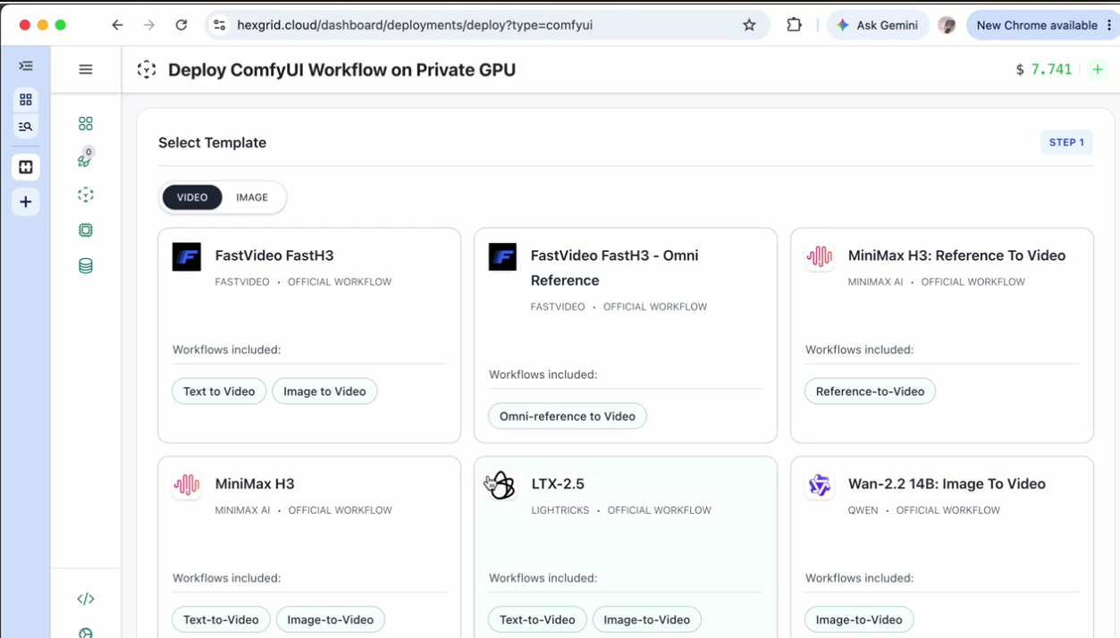This screenshot has width=1120, height=638.
Task: Click the "Wan-2.2 14B: Image To Video" title
Action: click(947, 483)
